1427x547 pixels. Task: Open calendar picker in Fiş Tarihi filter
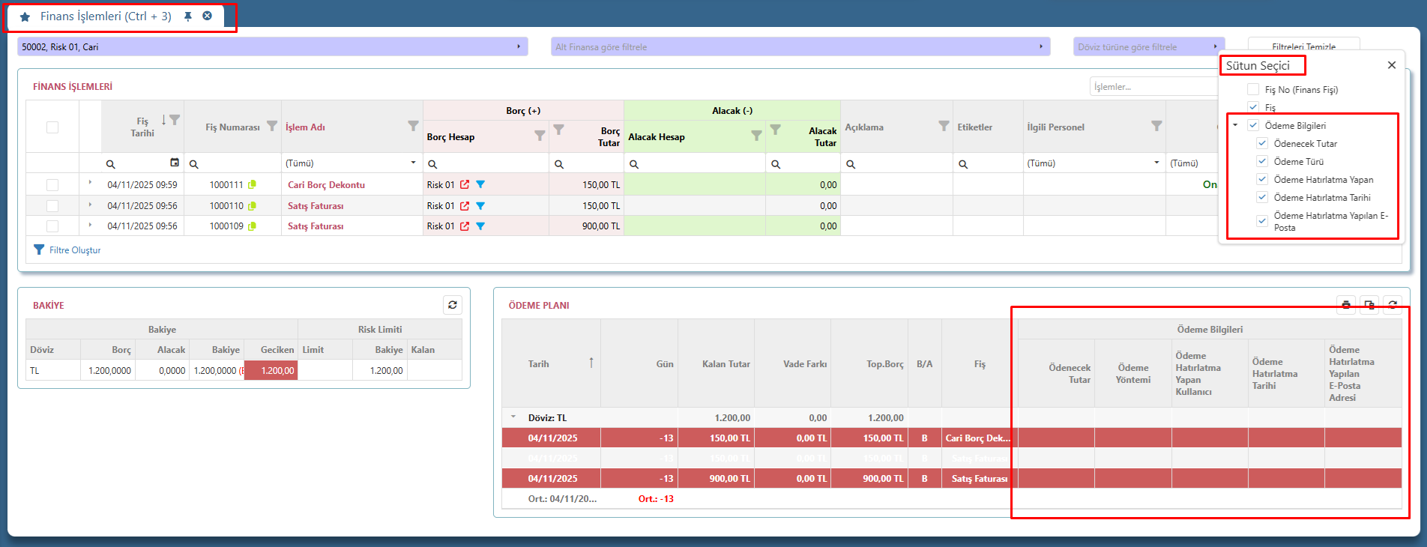(x=175, y=163)
